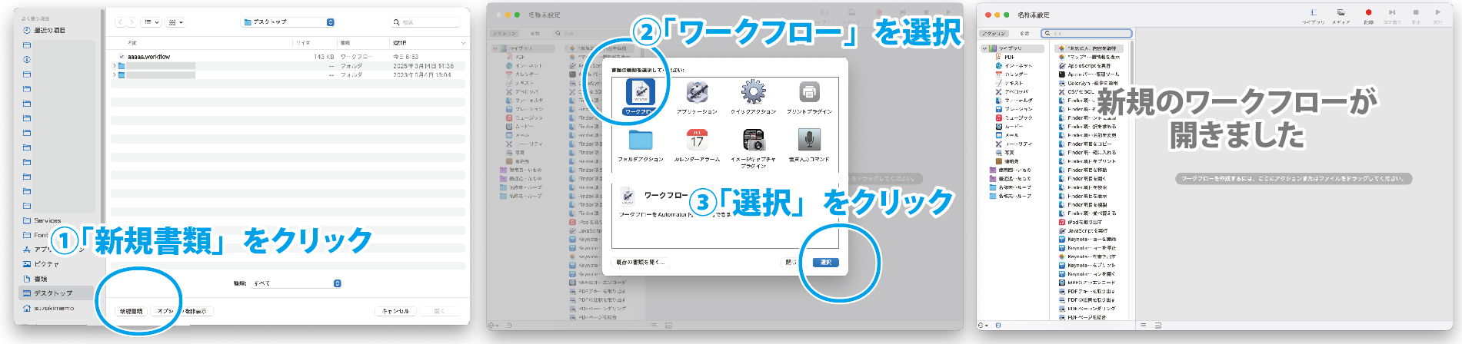1462x344 pixels.
Task: Click the 既存の書類を開く… button
Action: (640, 263)
